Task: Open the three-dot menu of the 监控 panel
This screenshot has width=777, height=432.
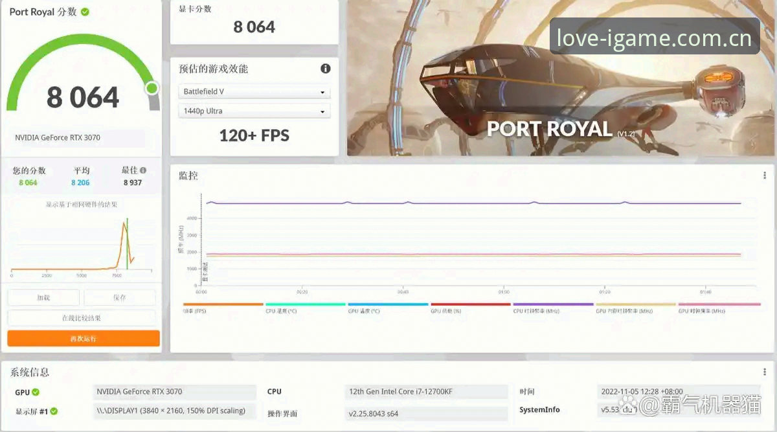Action: pos(765,176)
